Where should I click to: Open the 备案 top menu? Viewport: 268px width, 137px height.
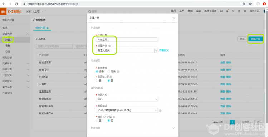click(x=190, y=11)
